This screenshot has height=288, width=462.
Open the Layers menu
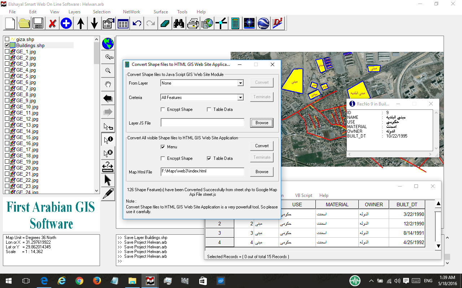[x=74, y=12]
